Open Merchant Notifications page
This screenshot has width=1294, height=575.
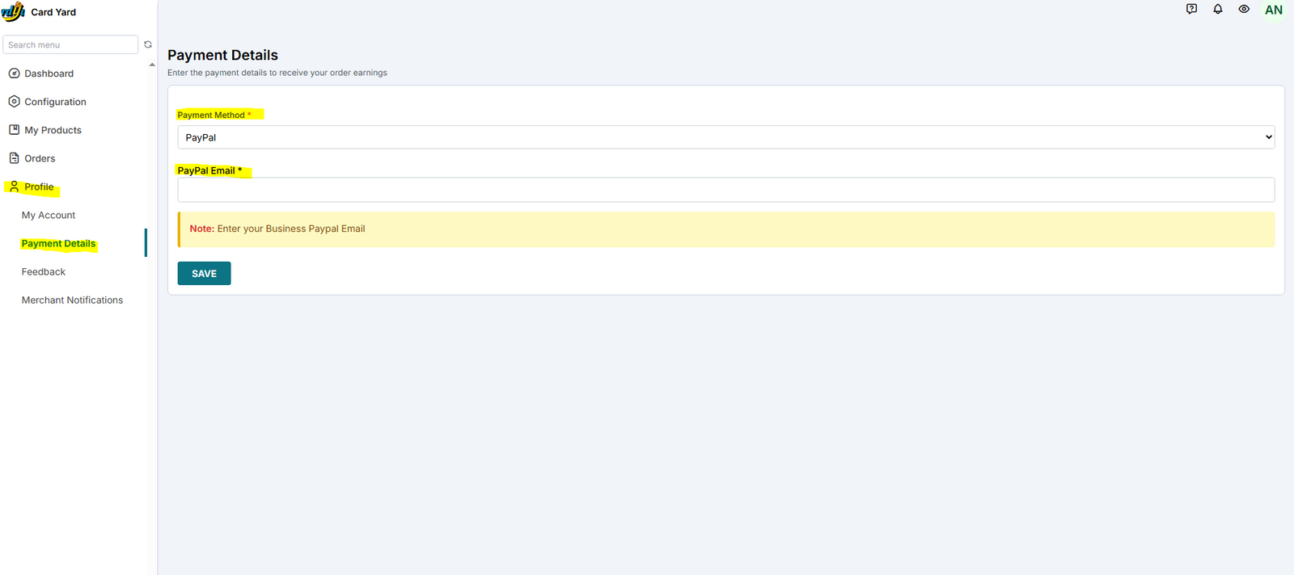click(x=72, y=300)
